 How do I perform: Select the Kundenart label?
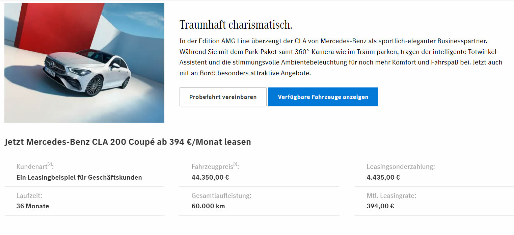point(32,167)
